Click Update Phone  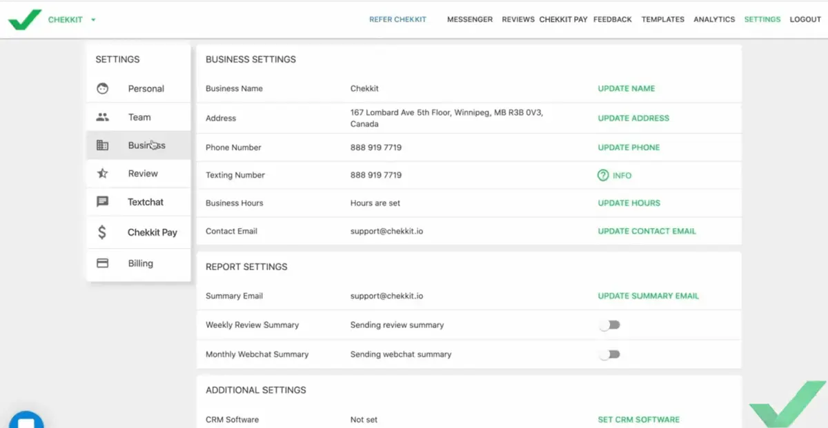pyautogui.click(x=629, y=147)
